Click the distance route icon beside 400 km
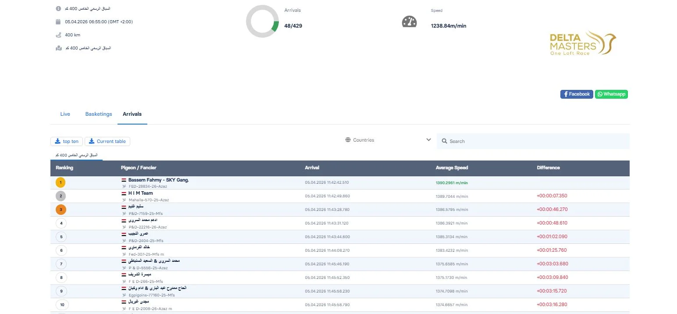The width and height of the screenshot is (677, 314). (59, 35)
